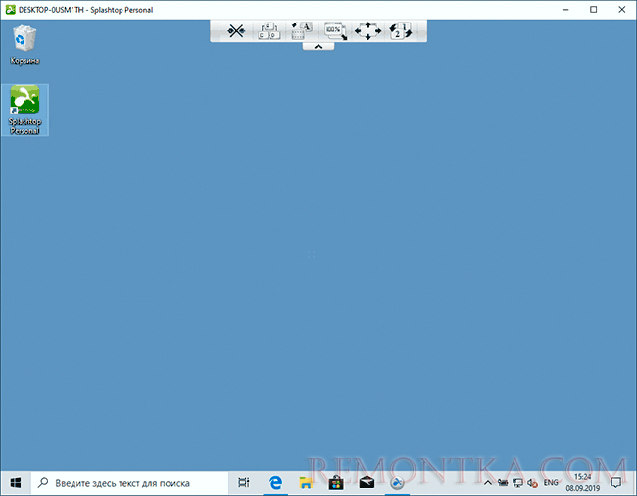637x496 pixels.
Task: Click the 100% scaling toolbar icon
Action: coord(335,31)
